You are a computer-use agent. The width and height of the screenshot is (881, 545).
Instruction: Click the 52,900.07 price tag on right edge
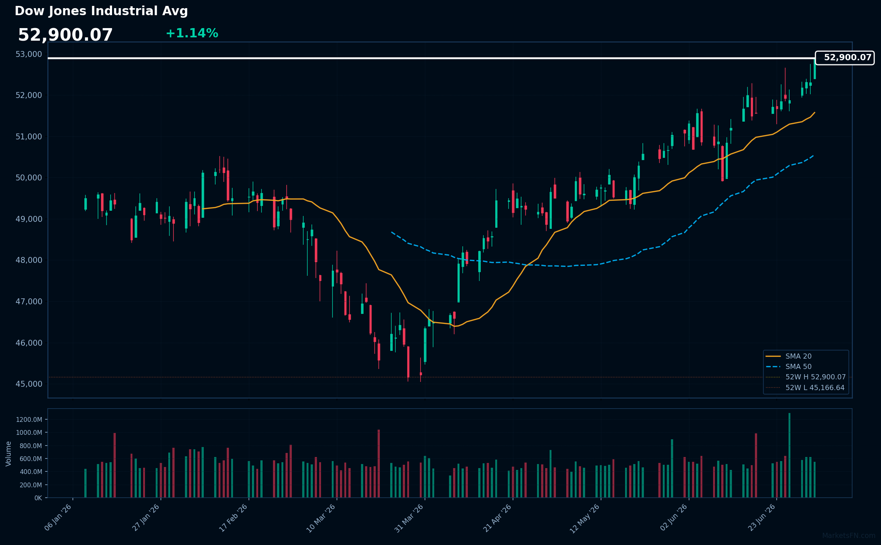tap(845, 58)
